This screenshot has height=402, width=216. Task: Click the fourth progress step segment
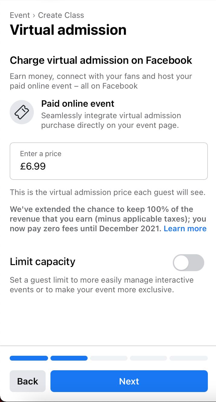[x=148, y=358]
